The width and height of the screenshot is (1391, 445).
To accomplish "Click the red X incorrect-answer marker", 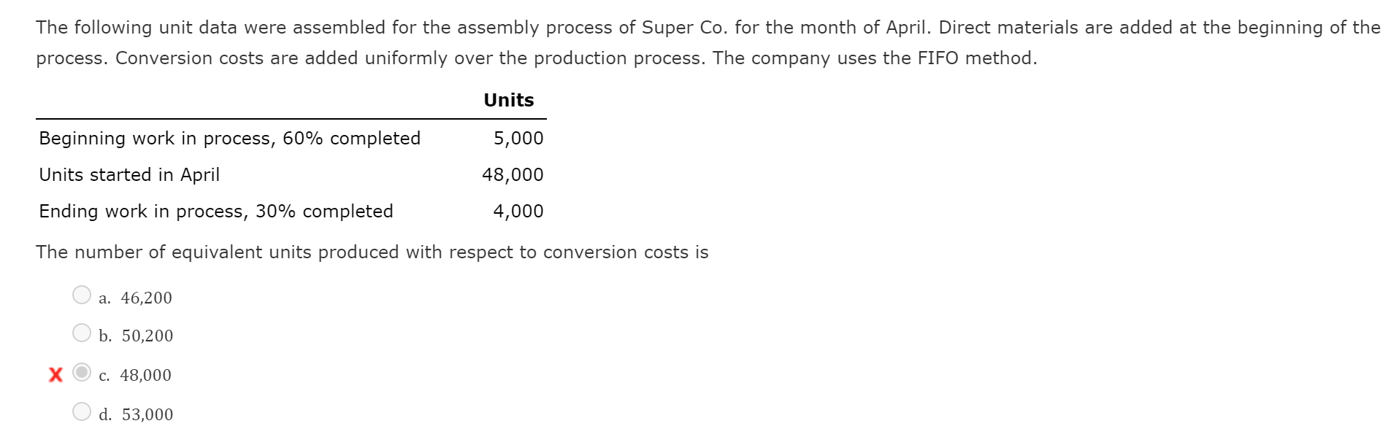I will coord(55,374).
